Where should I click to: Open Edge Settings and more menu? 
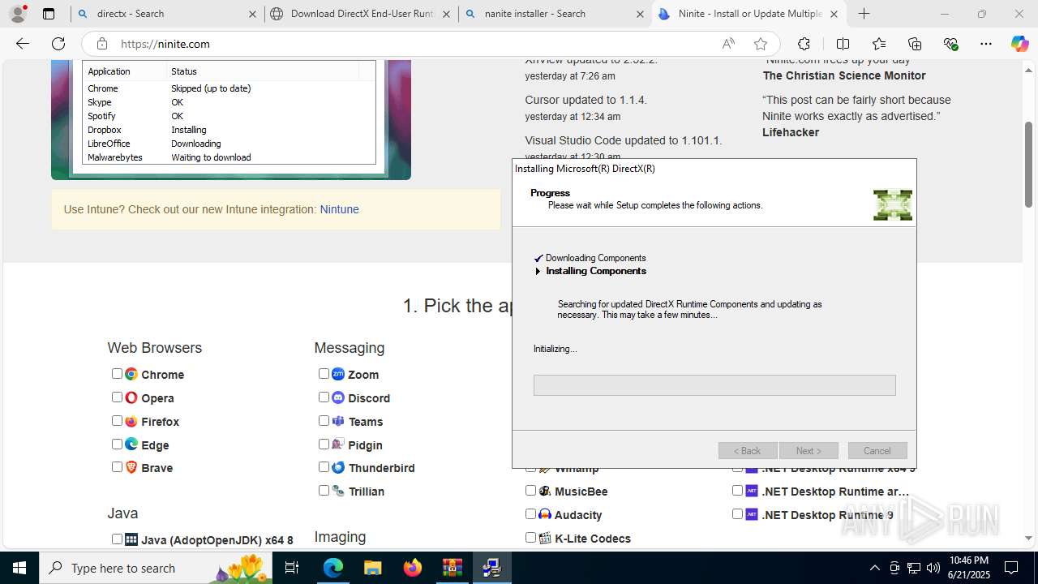(986, 44)
